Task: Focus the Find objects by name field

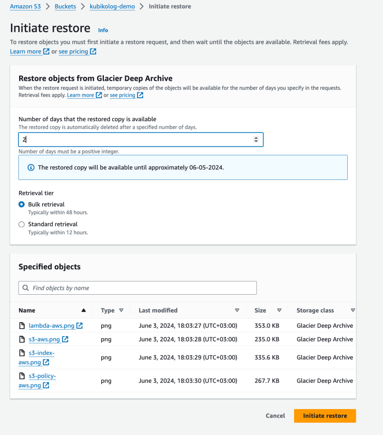Action: pos(140,288)
